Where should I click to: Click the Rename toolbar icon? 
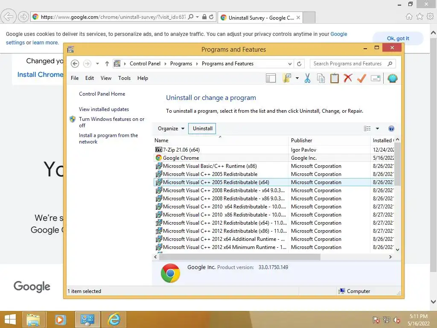(x=376, y=79)
